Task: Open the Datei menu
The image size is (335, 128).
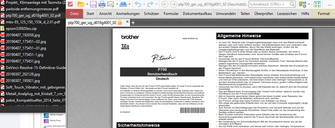Action: [75, 14]
